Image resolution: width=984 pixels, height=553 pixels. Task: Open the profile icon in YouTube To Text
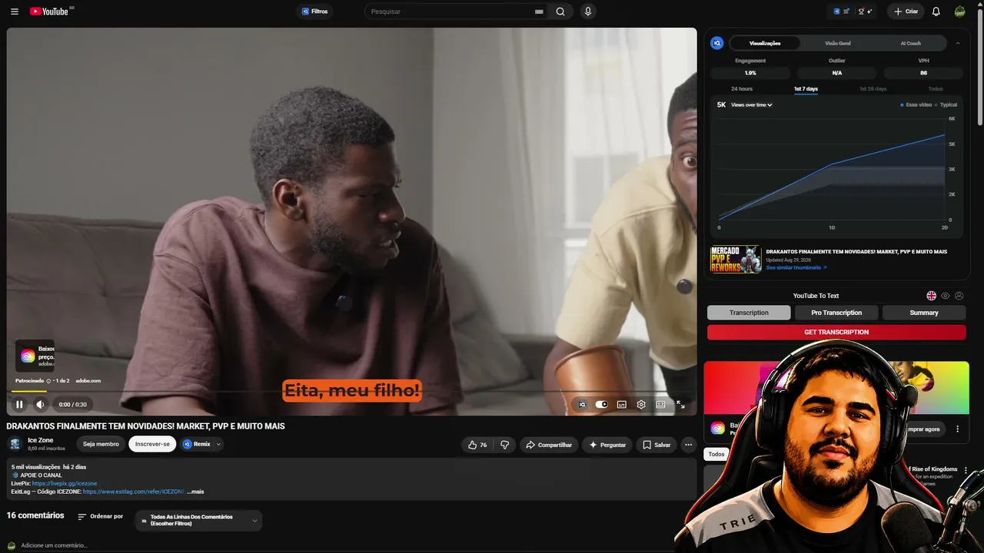pyautogui.click(x=959, y=296)
